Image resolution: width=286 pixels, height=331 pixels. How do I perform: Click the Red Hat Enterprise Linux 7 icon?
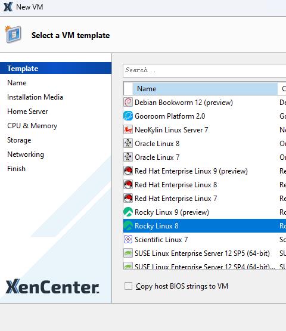pyautogui.click(x=128, y=198)
